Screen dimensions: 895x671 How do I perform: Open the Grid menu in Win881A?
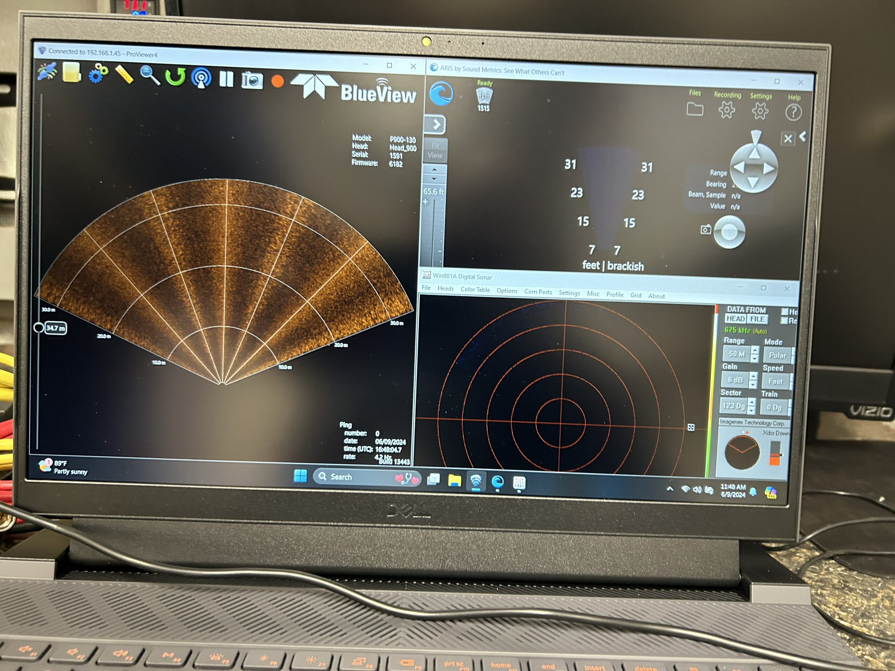pos(636,295)
